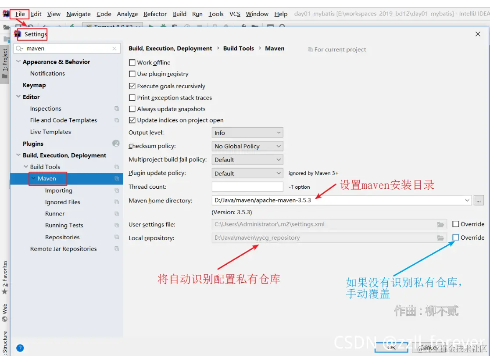Select Live Templates in the settings tree

point(50,132)
